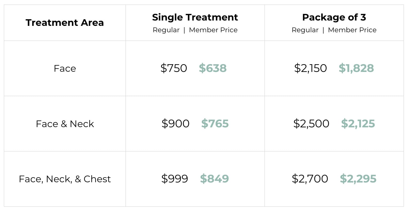408x211 pixels.
Task: Click the $2,150 regular package price
Action: pyautogui.click(x=310, y=68)
